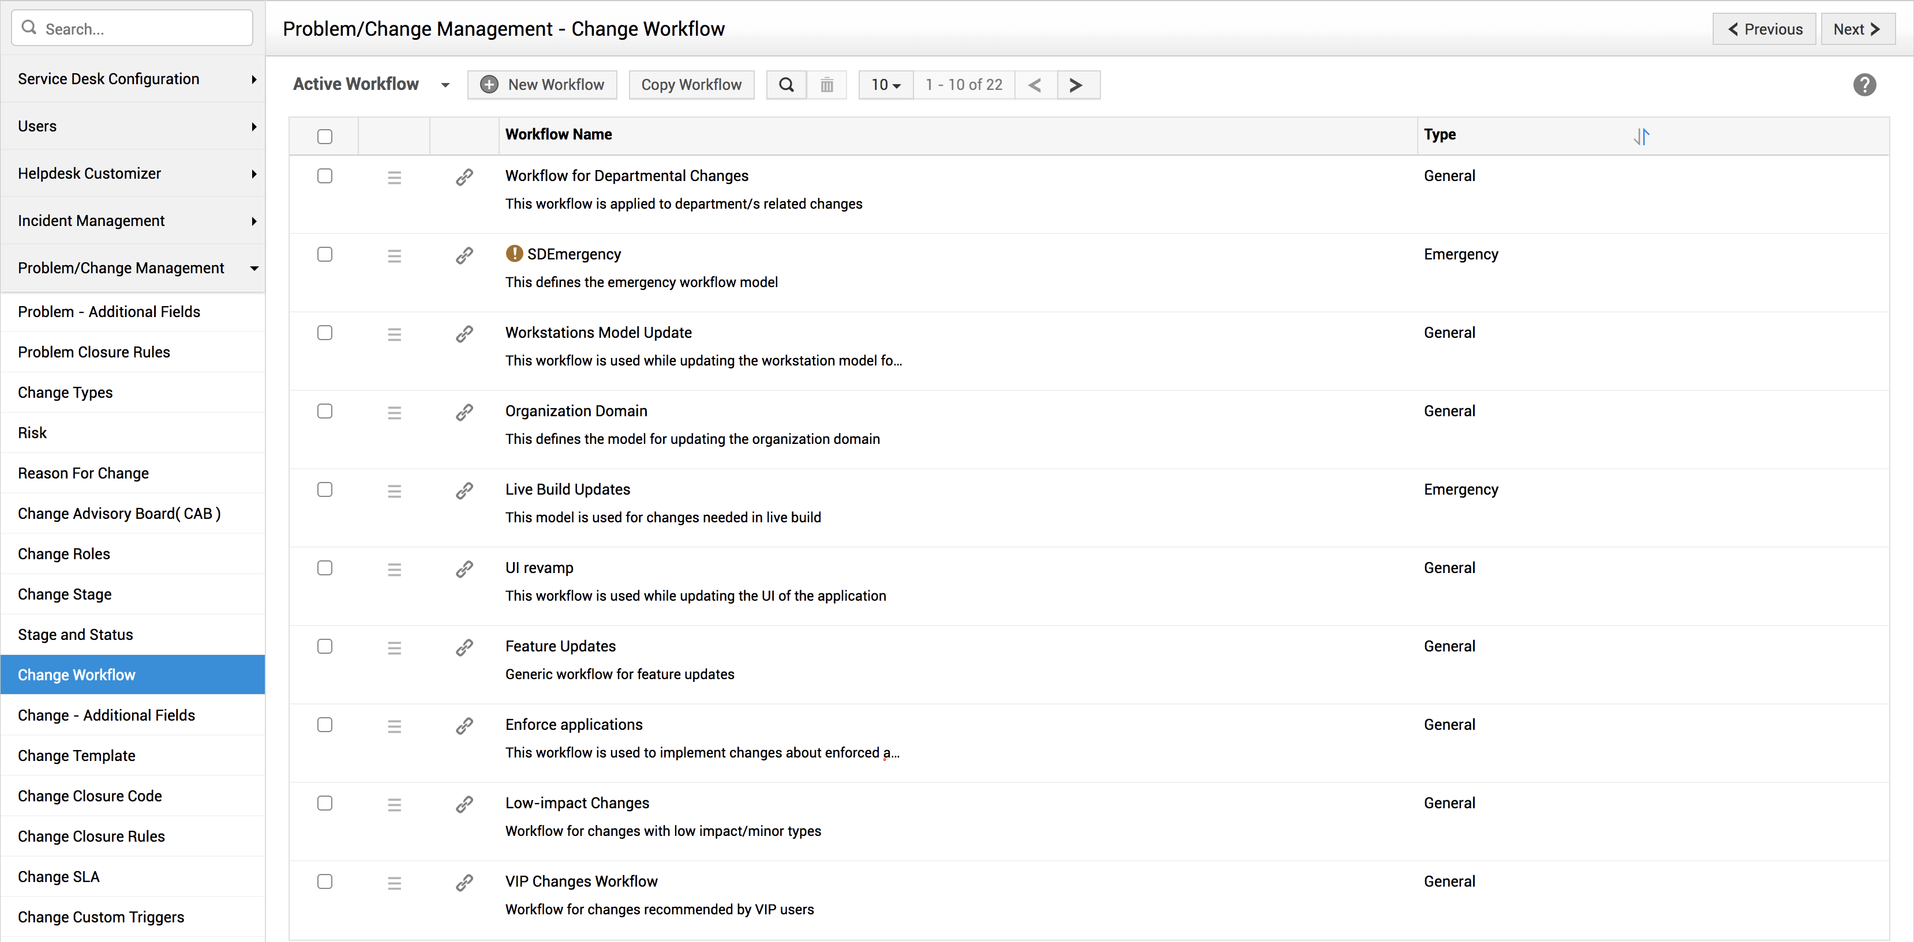Go to next page arrow in pagination
Viewport: 1914px width, 942px height.
coord(1075,85)
